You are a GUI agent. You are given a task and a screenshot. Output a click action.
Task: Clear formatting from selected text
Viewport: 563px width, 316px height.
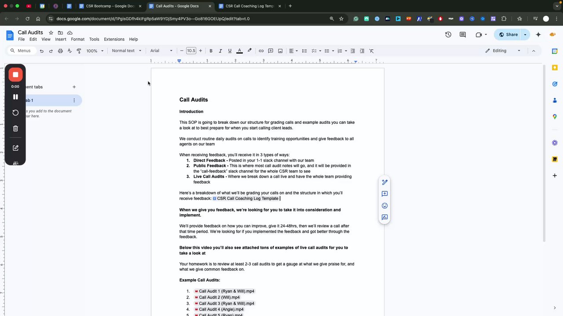point(371,51)
